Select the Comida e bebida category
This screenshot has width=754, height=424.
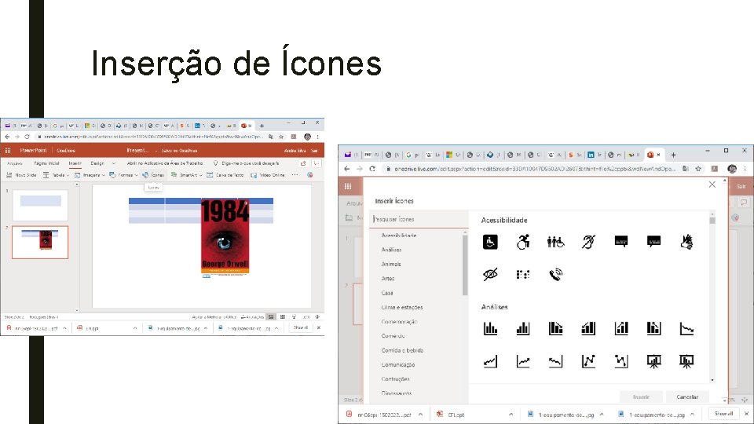click(402, 350)
